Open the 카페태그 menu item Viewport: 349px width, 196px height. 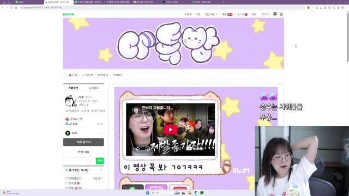[x=118, y=75]
